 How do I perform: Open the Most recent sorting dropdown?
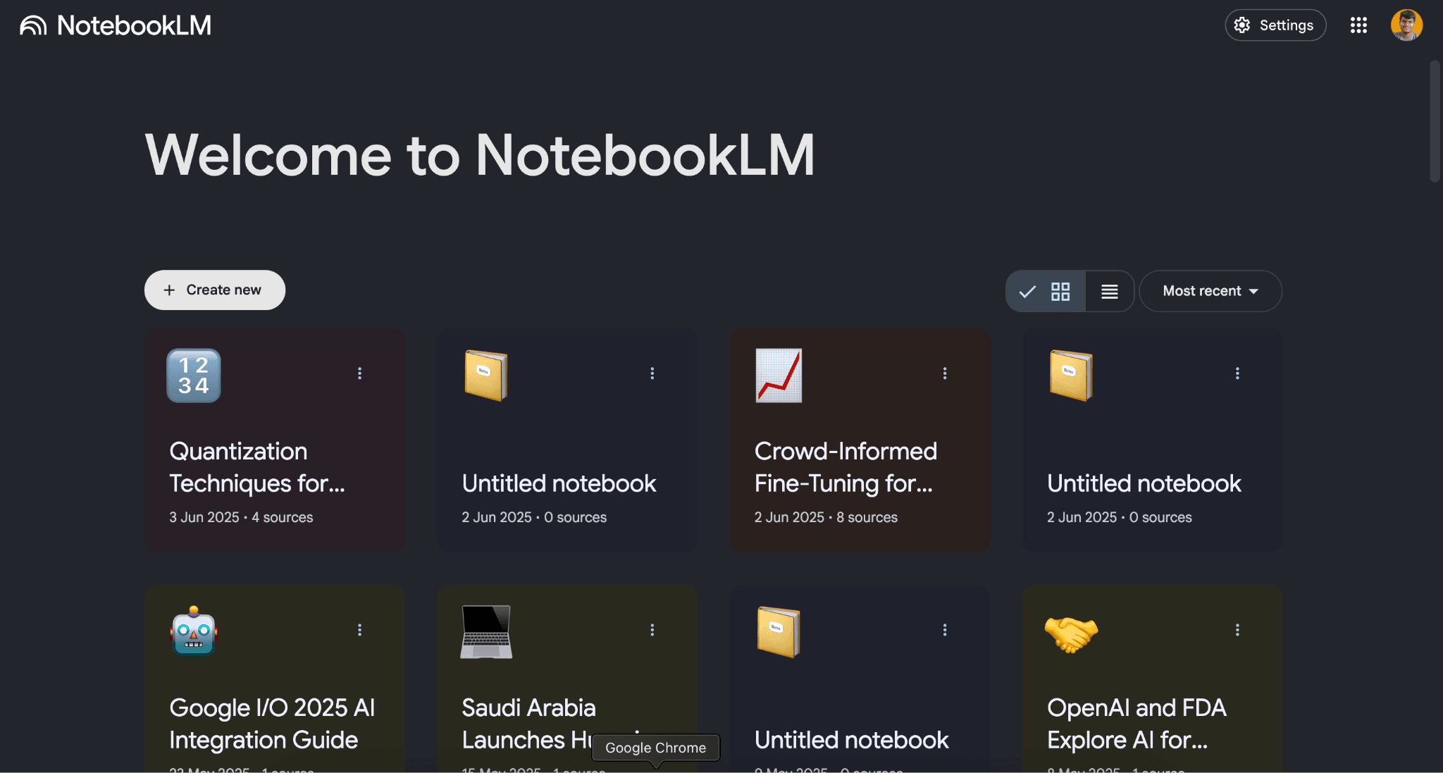pyautogui.click(x=1210, y=290)
